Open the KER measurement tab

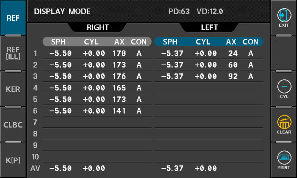pyautogui.click(x=13, y=89)
